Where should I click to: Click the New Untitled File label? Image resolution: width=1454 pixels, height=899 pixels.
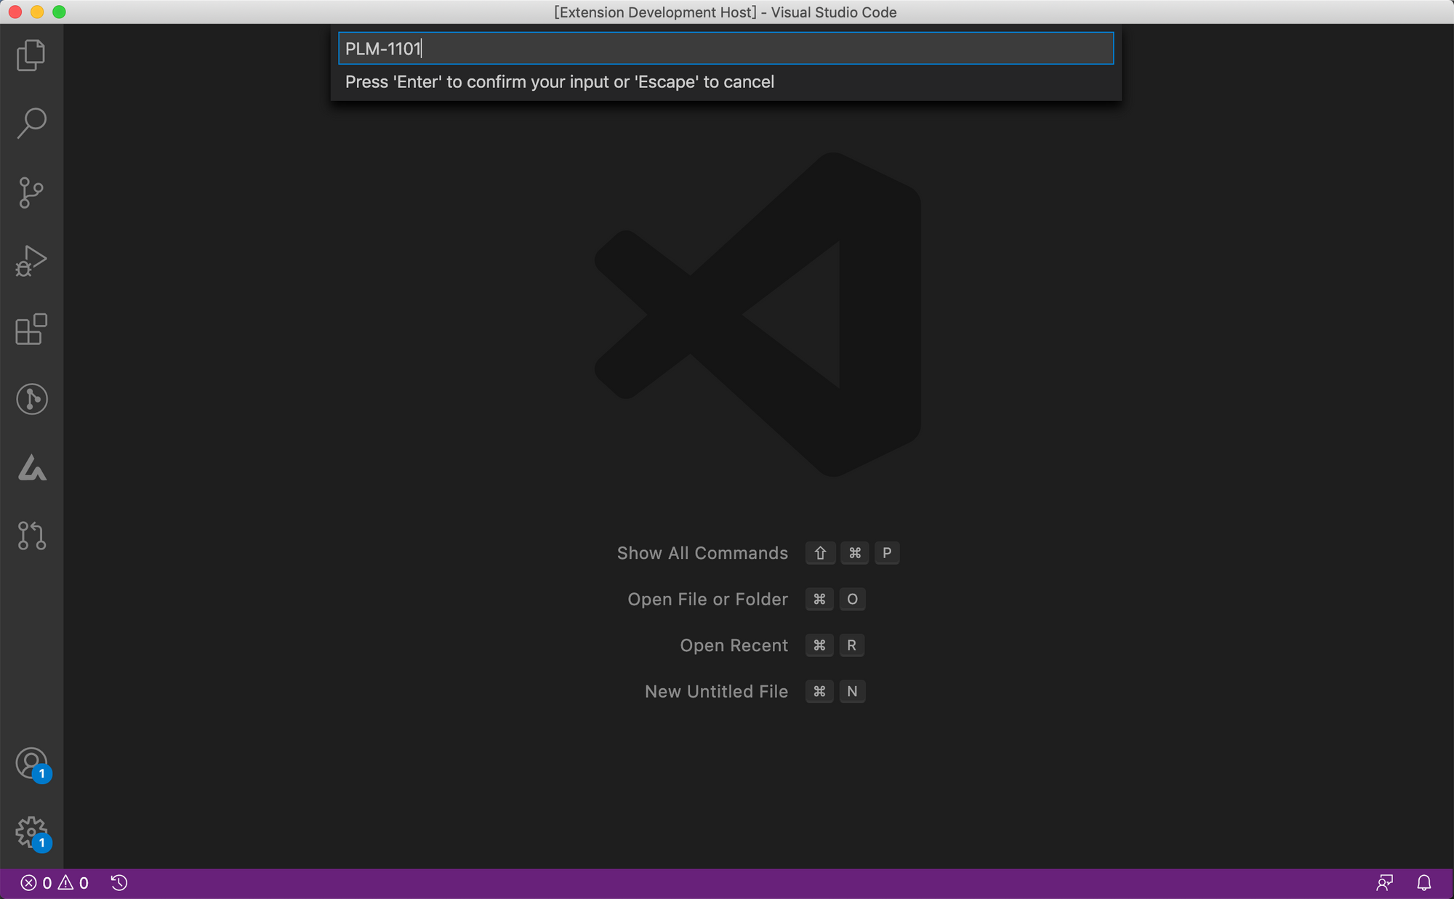[x=717, y=692]
